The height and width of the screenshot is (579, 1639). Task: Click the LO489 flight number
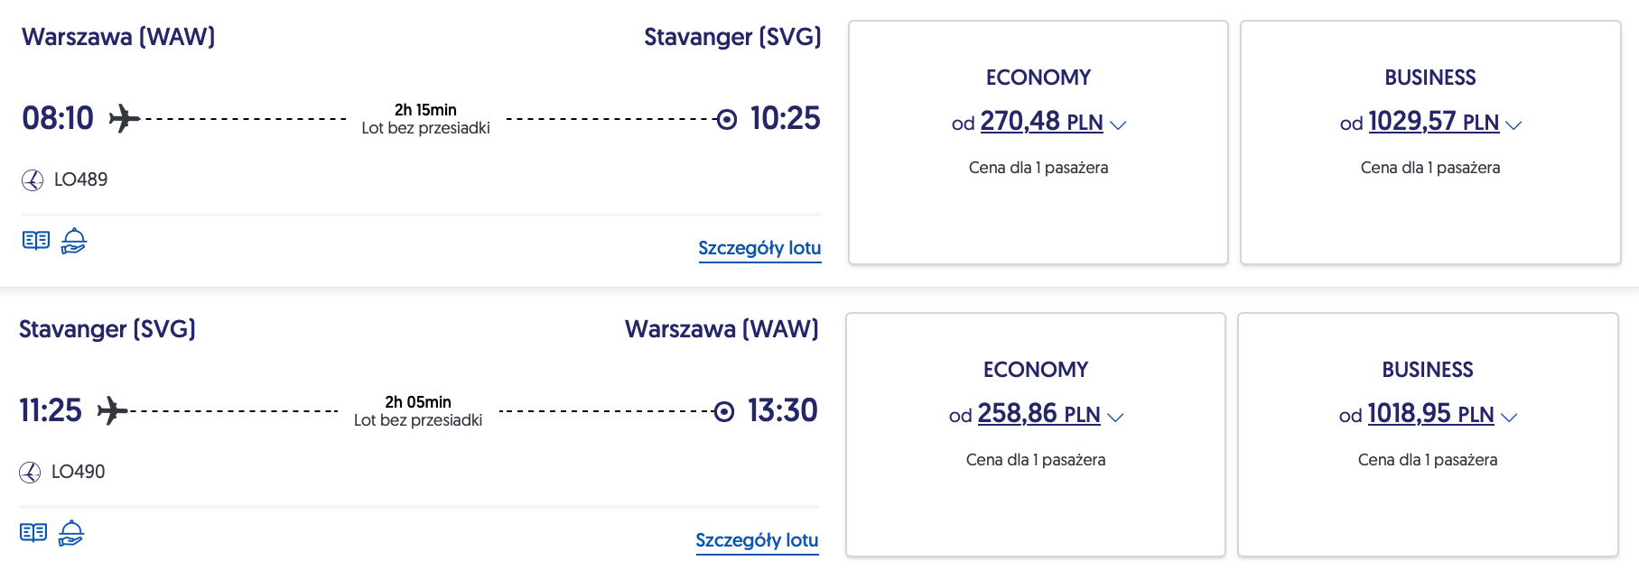[80, 179]
